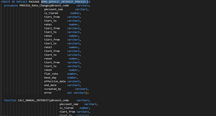Screen dimensions: 216x116
Task: Click the tier2_from parameter
Action: pyautogui.click(x=52, y=28)
